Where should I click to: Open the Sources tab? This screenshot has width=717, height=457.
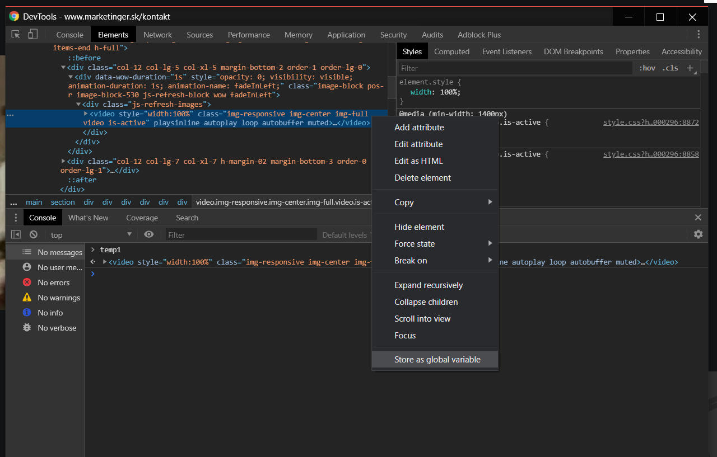point(200,35)
